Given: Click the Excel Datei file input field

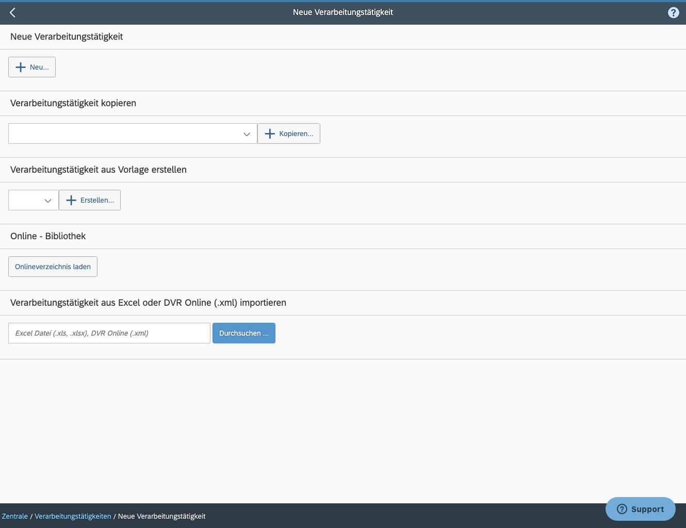Looking at the screenshot, I should (x=109, y=333).
